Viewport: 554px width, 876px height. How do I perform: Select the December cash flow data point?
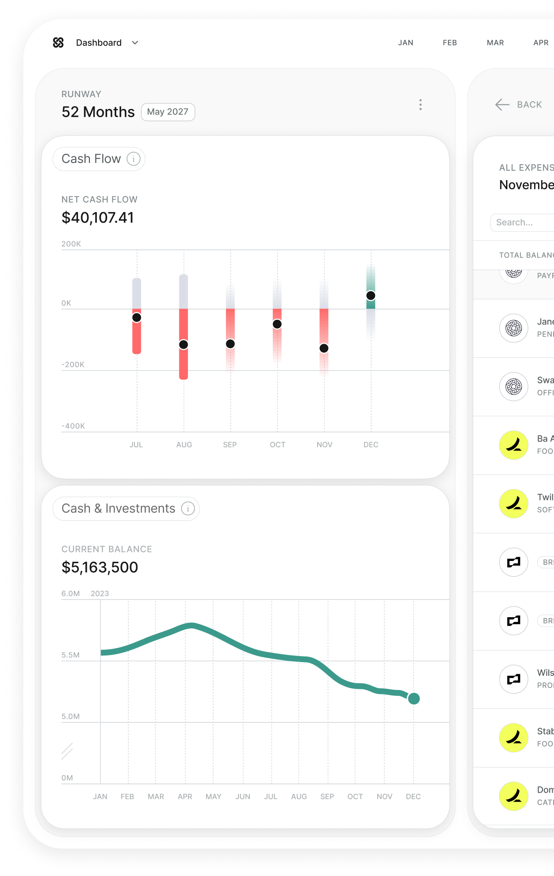(371, 296)
